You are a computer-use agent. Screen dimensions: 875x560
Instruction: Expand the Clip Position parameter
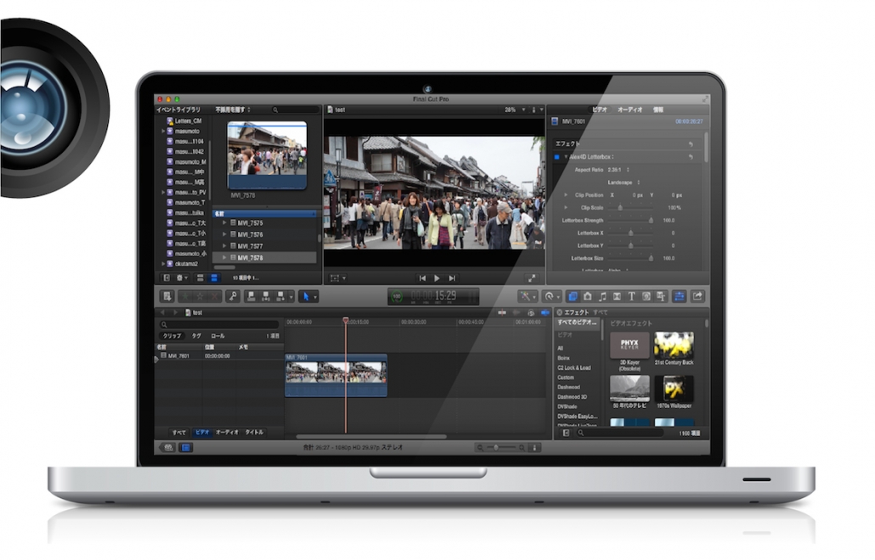click(567, 195)
